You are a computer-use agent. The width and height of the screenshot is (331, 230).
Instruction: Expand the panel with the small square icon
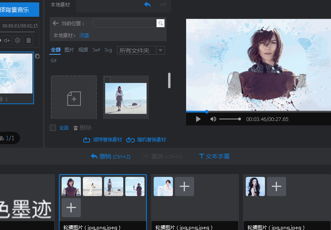click(x=37, y=56)
